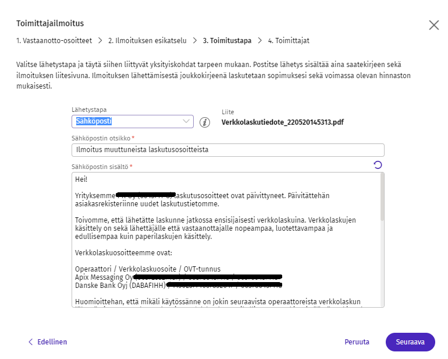448x359 pixels.
Task: Close the Toimittajailmoitus dialog with X
Action: 433,25
